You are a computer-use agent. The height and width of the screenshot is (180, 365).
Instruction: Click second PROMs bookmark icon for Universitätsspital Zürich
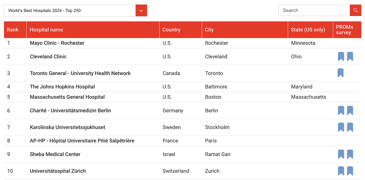tap(350, 171)
